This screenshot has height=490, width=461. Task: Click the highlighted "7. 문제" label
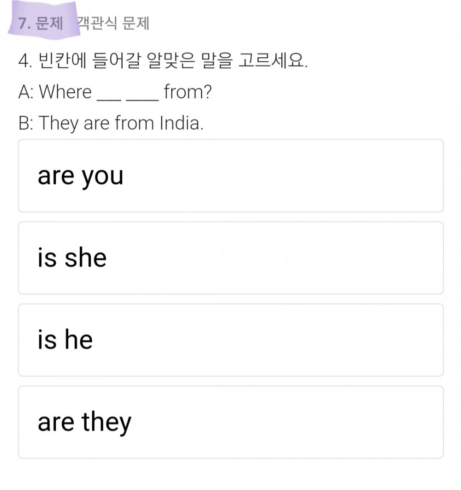[x=41, y=23]
